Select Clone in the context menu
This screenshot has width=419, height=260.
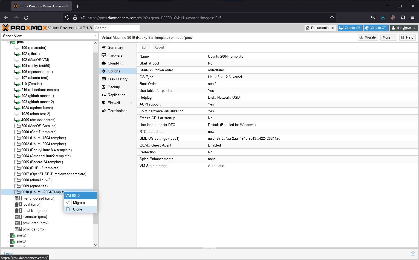coord(81,209)
